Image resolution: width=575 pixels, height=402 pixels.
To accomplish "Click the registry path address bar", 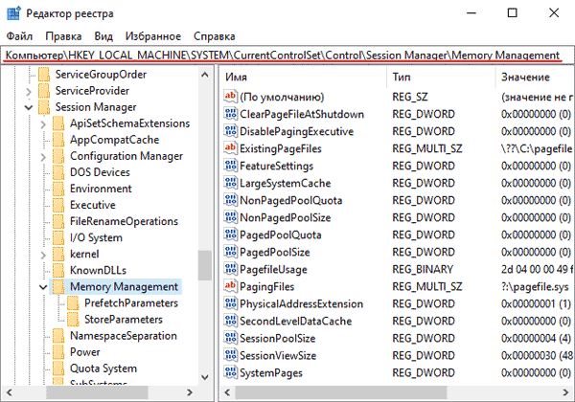I will (x=287, y=55).
